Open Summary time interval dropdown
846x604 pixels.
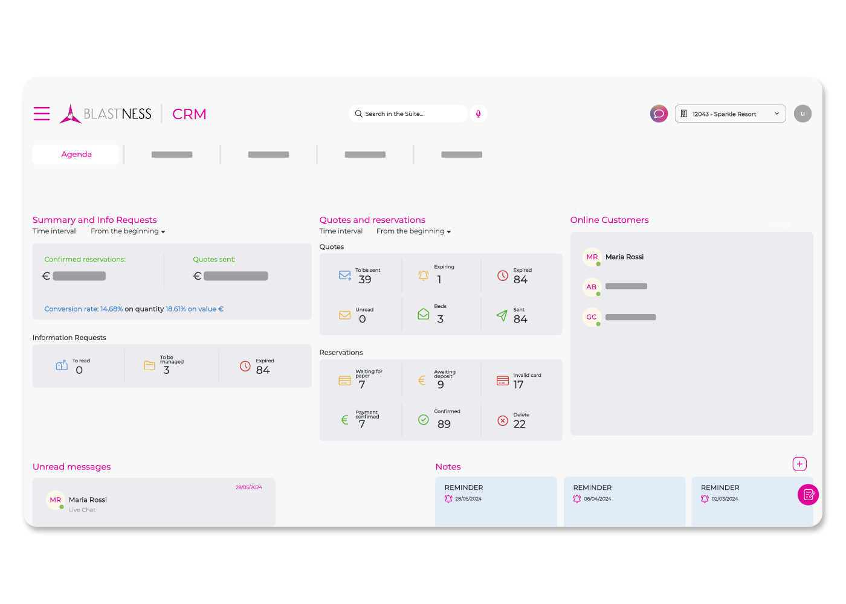click(x=128, y=231)
